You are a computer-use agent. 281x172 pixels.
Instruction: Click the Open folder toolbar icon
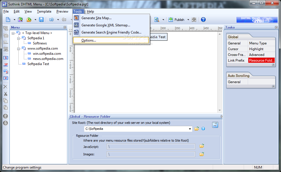tap(29, 19)
